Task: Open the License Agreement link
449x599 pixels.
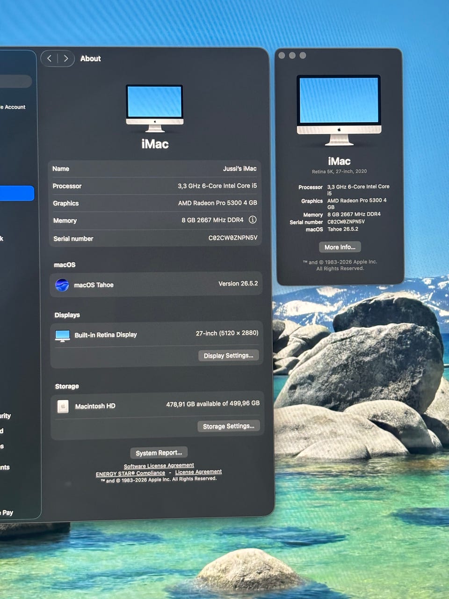Action: pos(198,472)
